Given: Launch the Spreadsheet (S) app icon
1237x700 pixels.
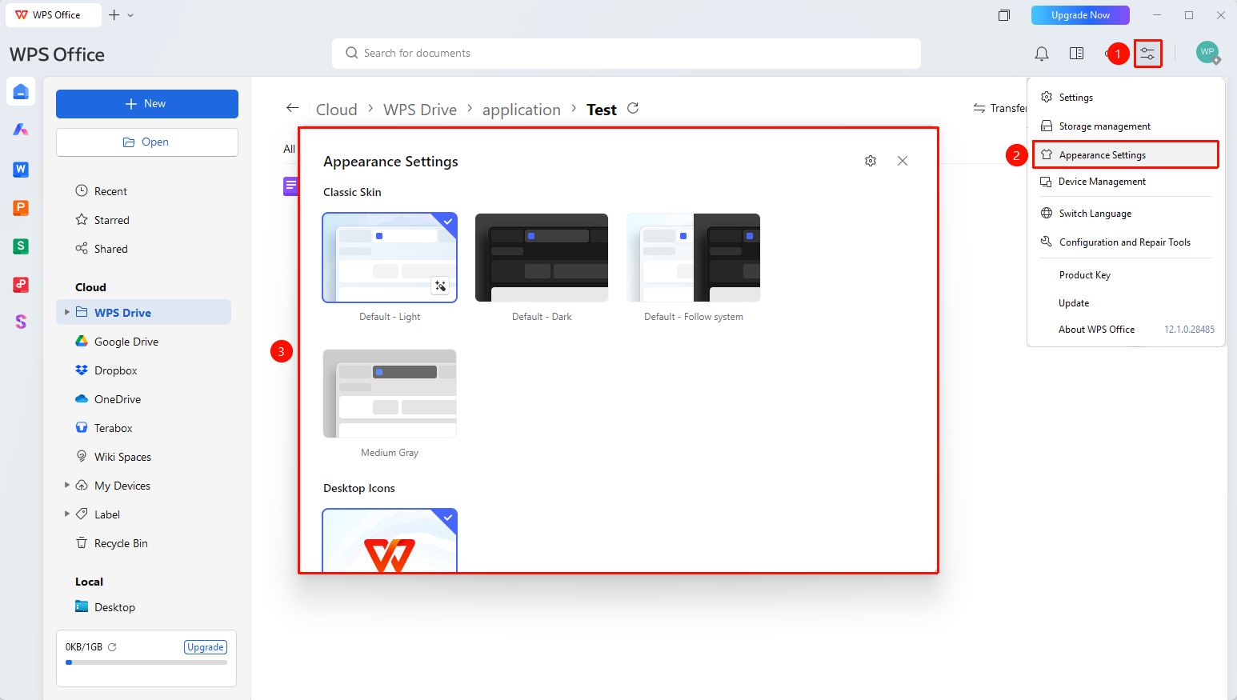Looking at the screenshot, I should click(x=21, y=246).
